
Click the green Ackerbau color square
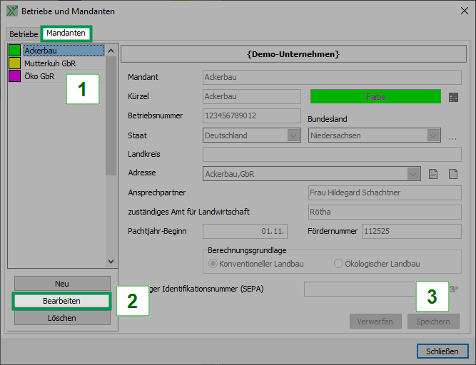(14, 51)
